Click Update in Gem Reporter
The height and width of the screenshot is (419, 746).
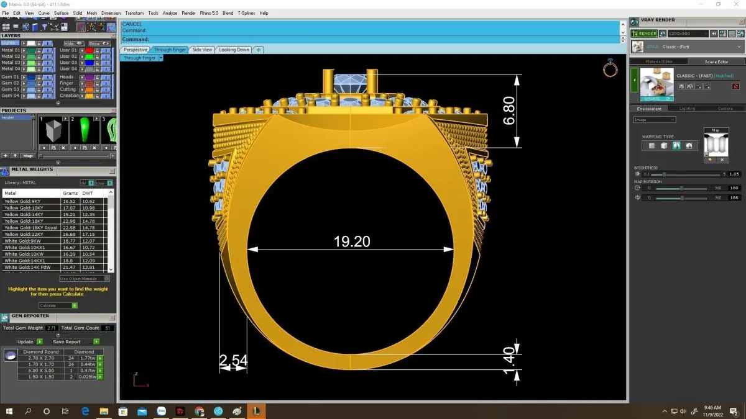pyautogui.click(x=29, y=341)
